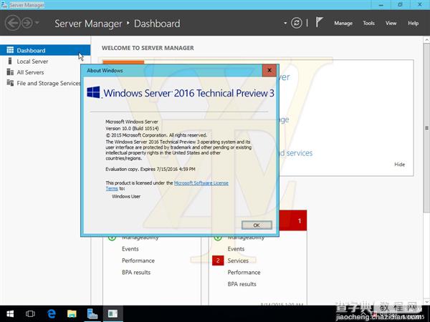Click OK in the About Windows dialog

pyautogui.click(x=257, y=225)
